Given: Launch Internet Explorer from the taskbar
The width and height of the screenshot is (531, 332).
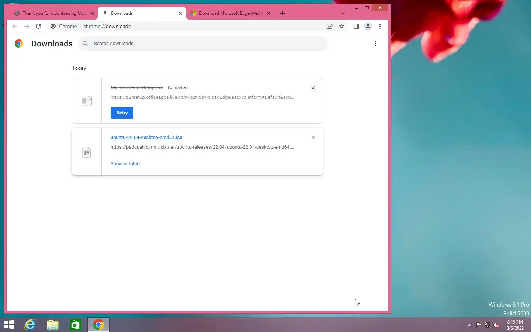Looking at the screenshot, I should [x=30, y=325].
